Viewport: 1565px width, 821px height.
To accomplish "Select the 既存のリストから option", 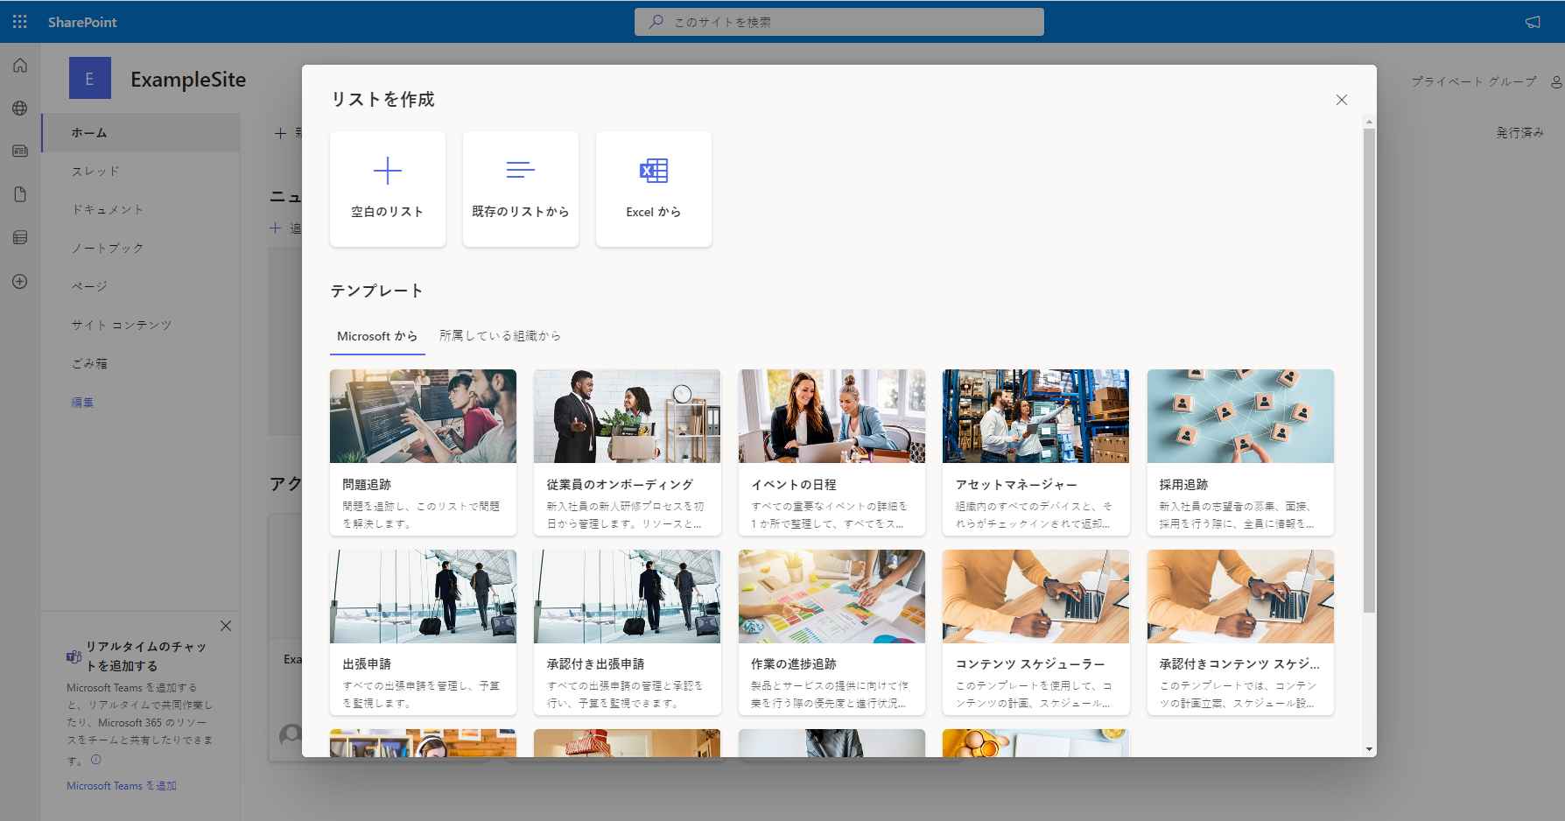I will 521,189.
